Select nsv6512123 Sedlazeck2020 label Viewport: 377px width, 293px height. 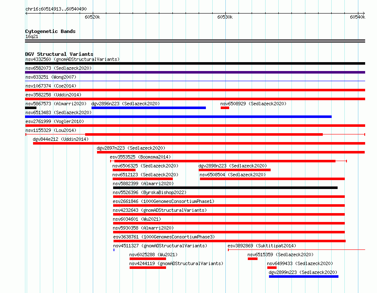click(x=145, y=175)
